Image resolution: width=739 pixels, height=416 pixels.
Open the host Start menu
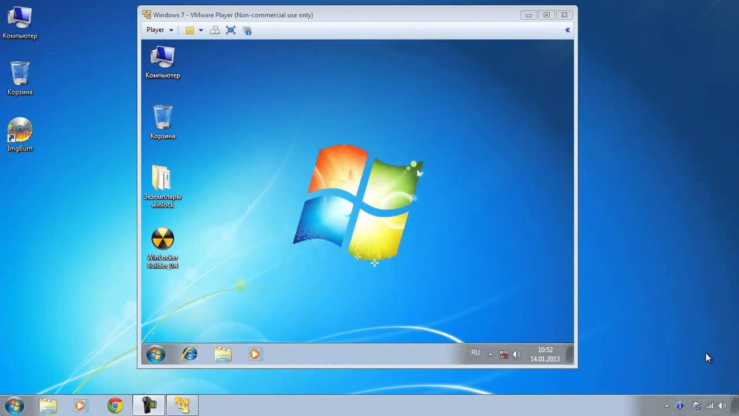(x=13, y=406)
